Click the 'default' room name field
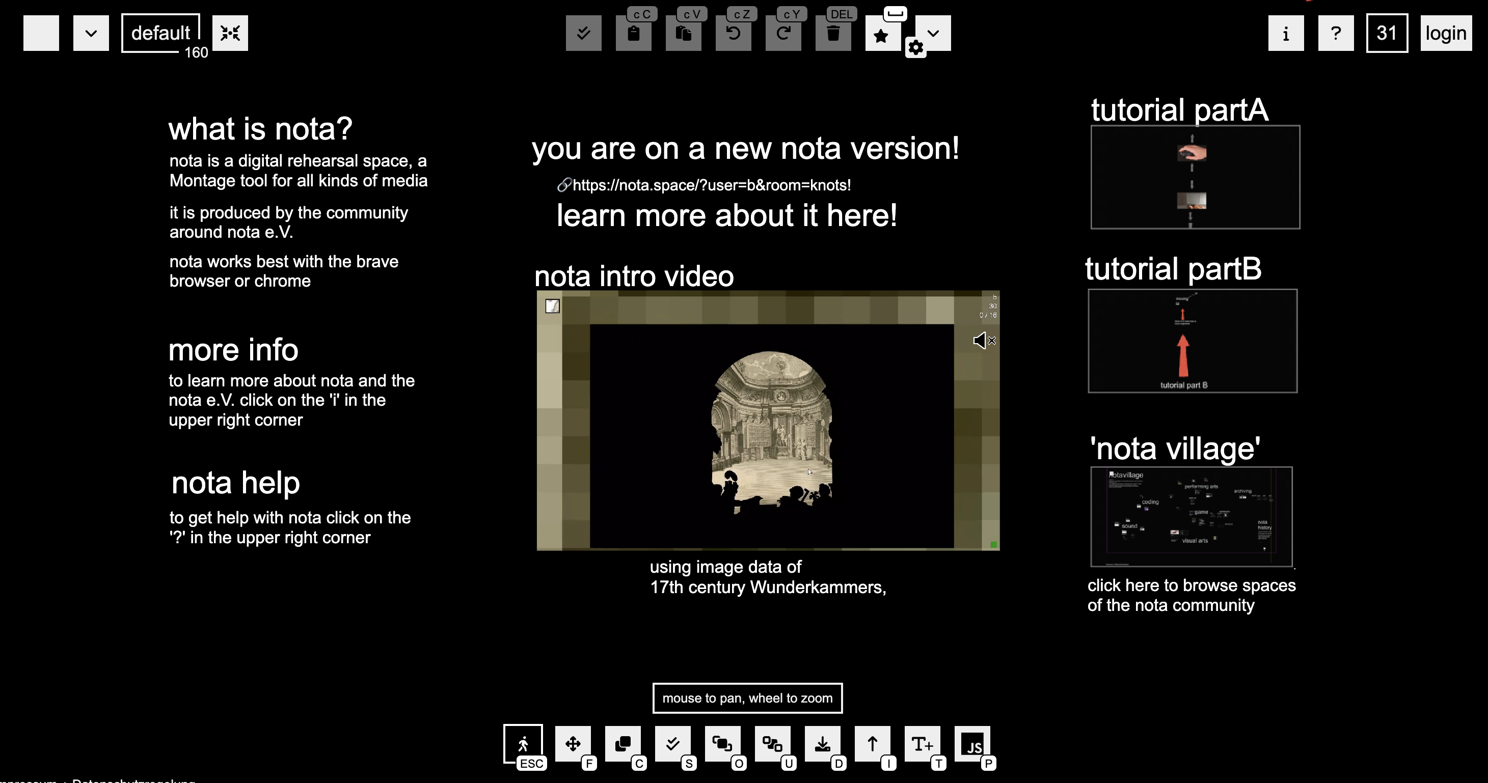Screen dimensions: 1488x783 [x=160, y=33]
